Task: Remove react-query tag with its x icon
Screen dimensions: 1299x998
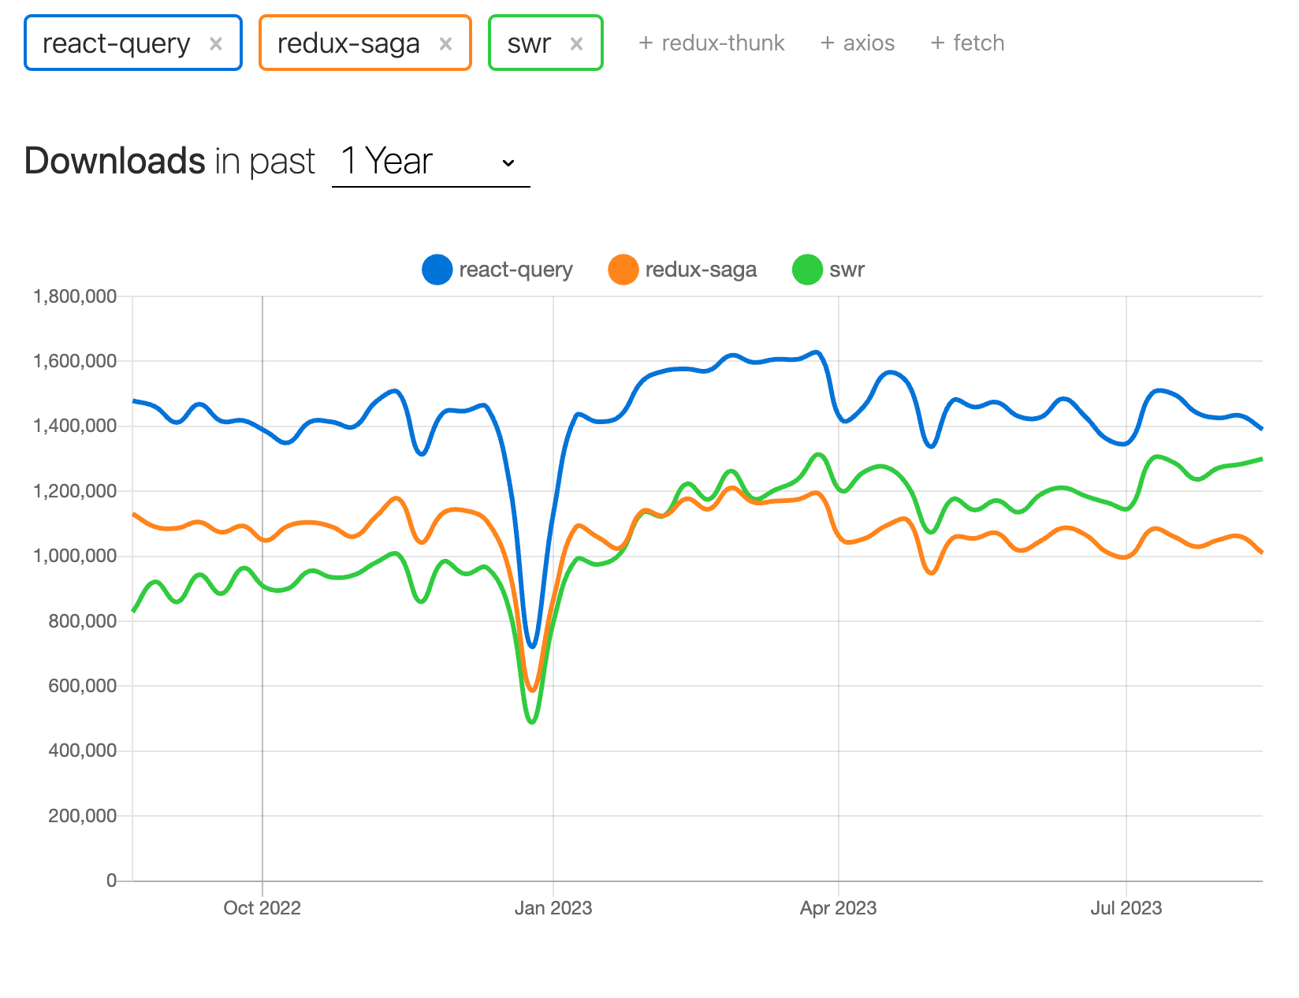Action: pyautogui.click(x=215, y=44)
